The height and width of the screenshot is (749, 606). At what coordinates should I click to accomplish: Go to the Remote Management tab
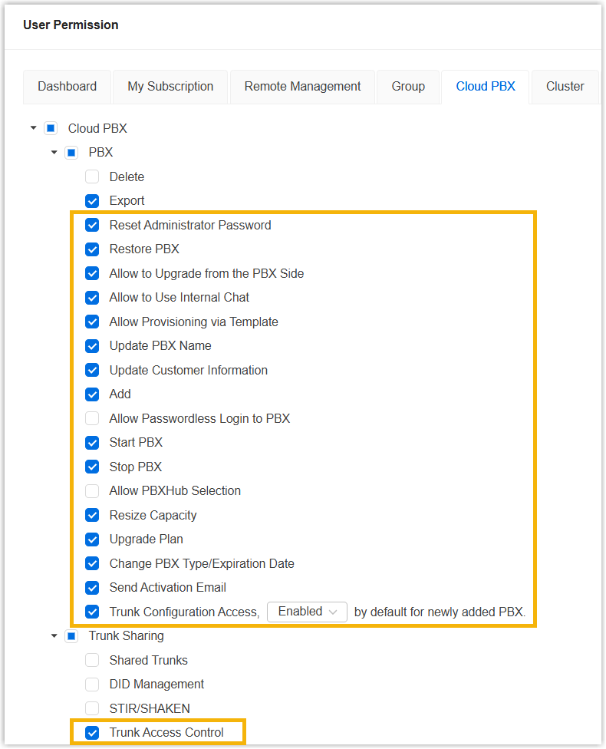pyautogui.click(x=302, y=87)
